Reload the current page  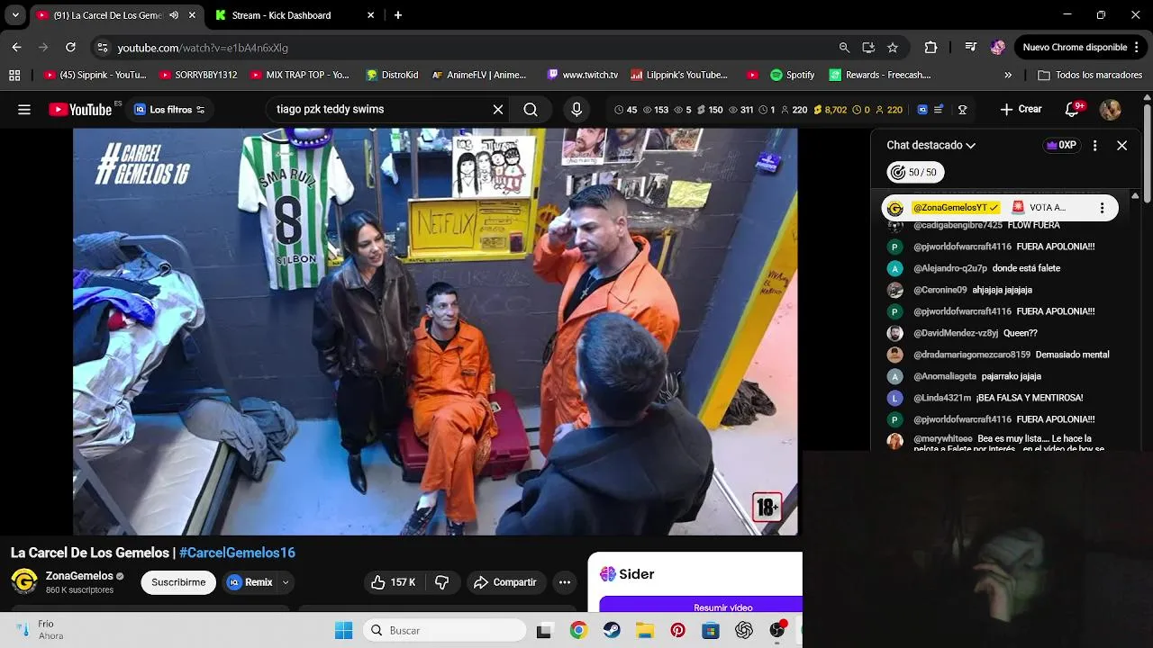(70, 48)
